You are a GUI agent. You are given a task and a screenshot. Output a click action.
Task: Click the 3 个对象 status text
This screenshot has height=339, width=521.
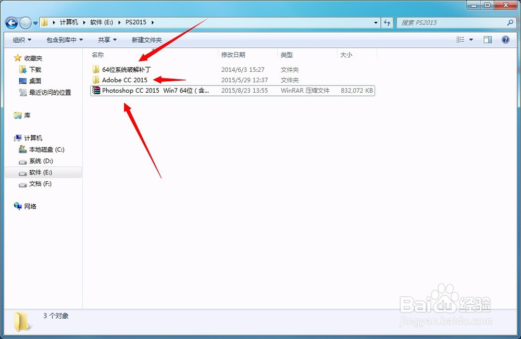56,316
